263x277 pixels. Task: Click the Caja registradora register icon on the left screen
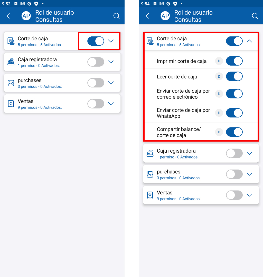[x=11, y=62]
